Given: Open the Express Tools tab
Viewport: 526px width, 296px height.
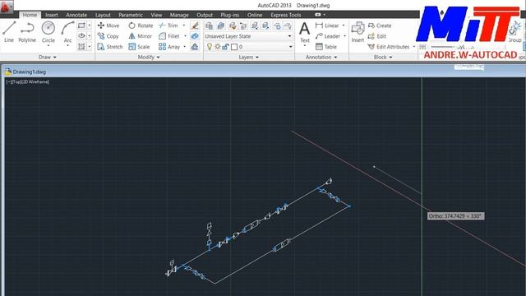Looking at the screenshot, I should click(286, 15).
